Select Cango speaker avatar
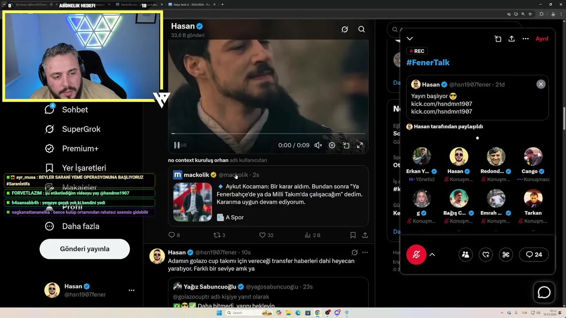Image resolution: width=566 pixels, height=318 pixels. (x=533, y=156)
